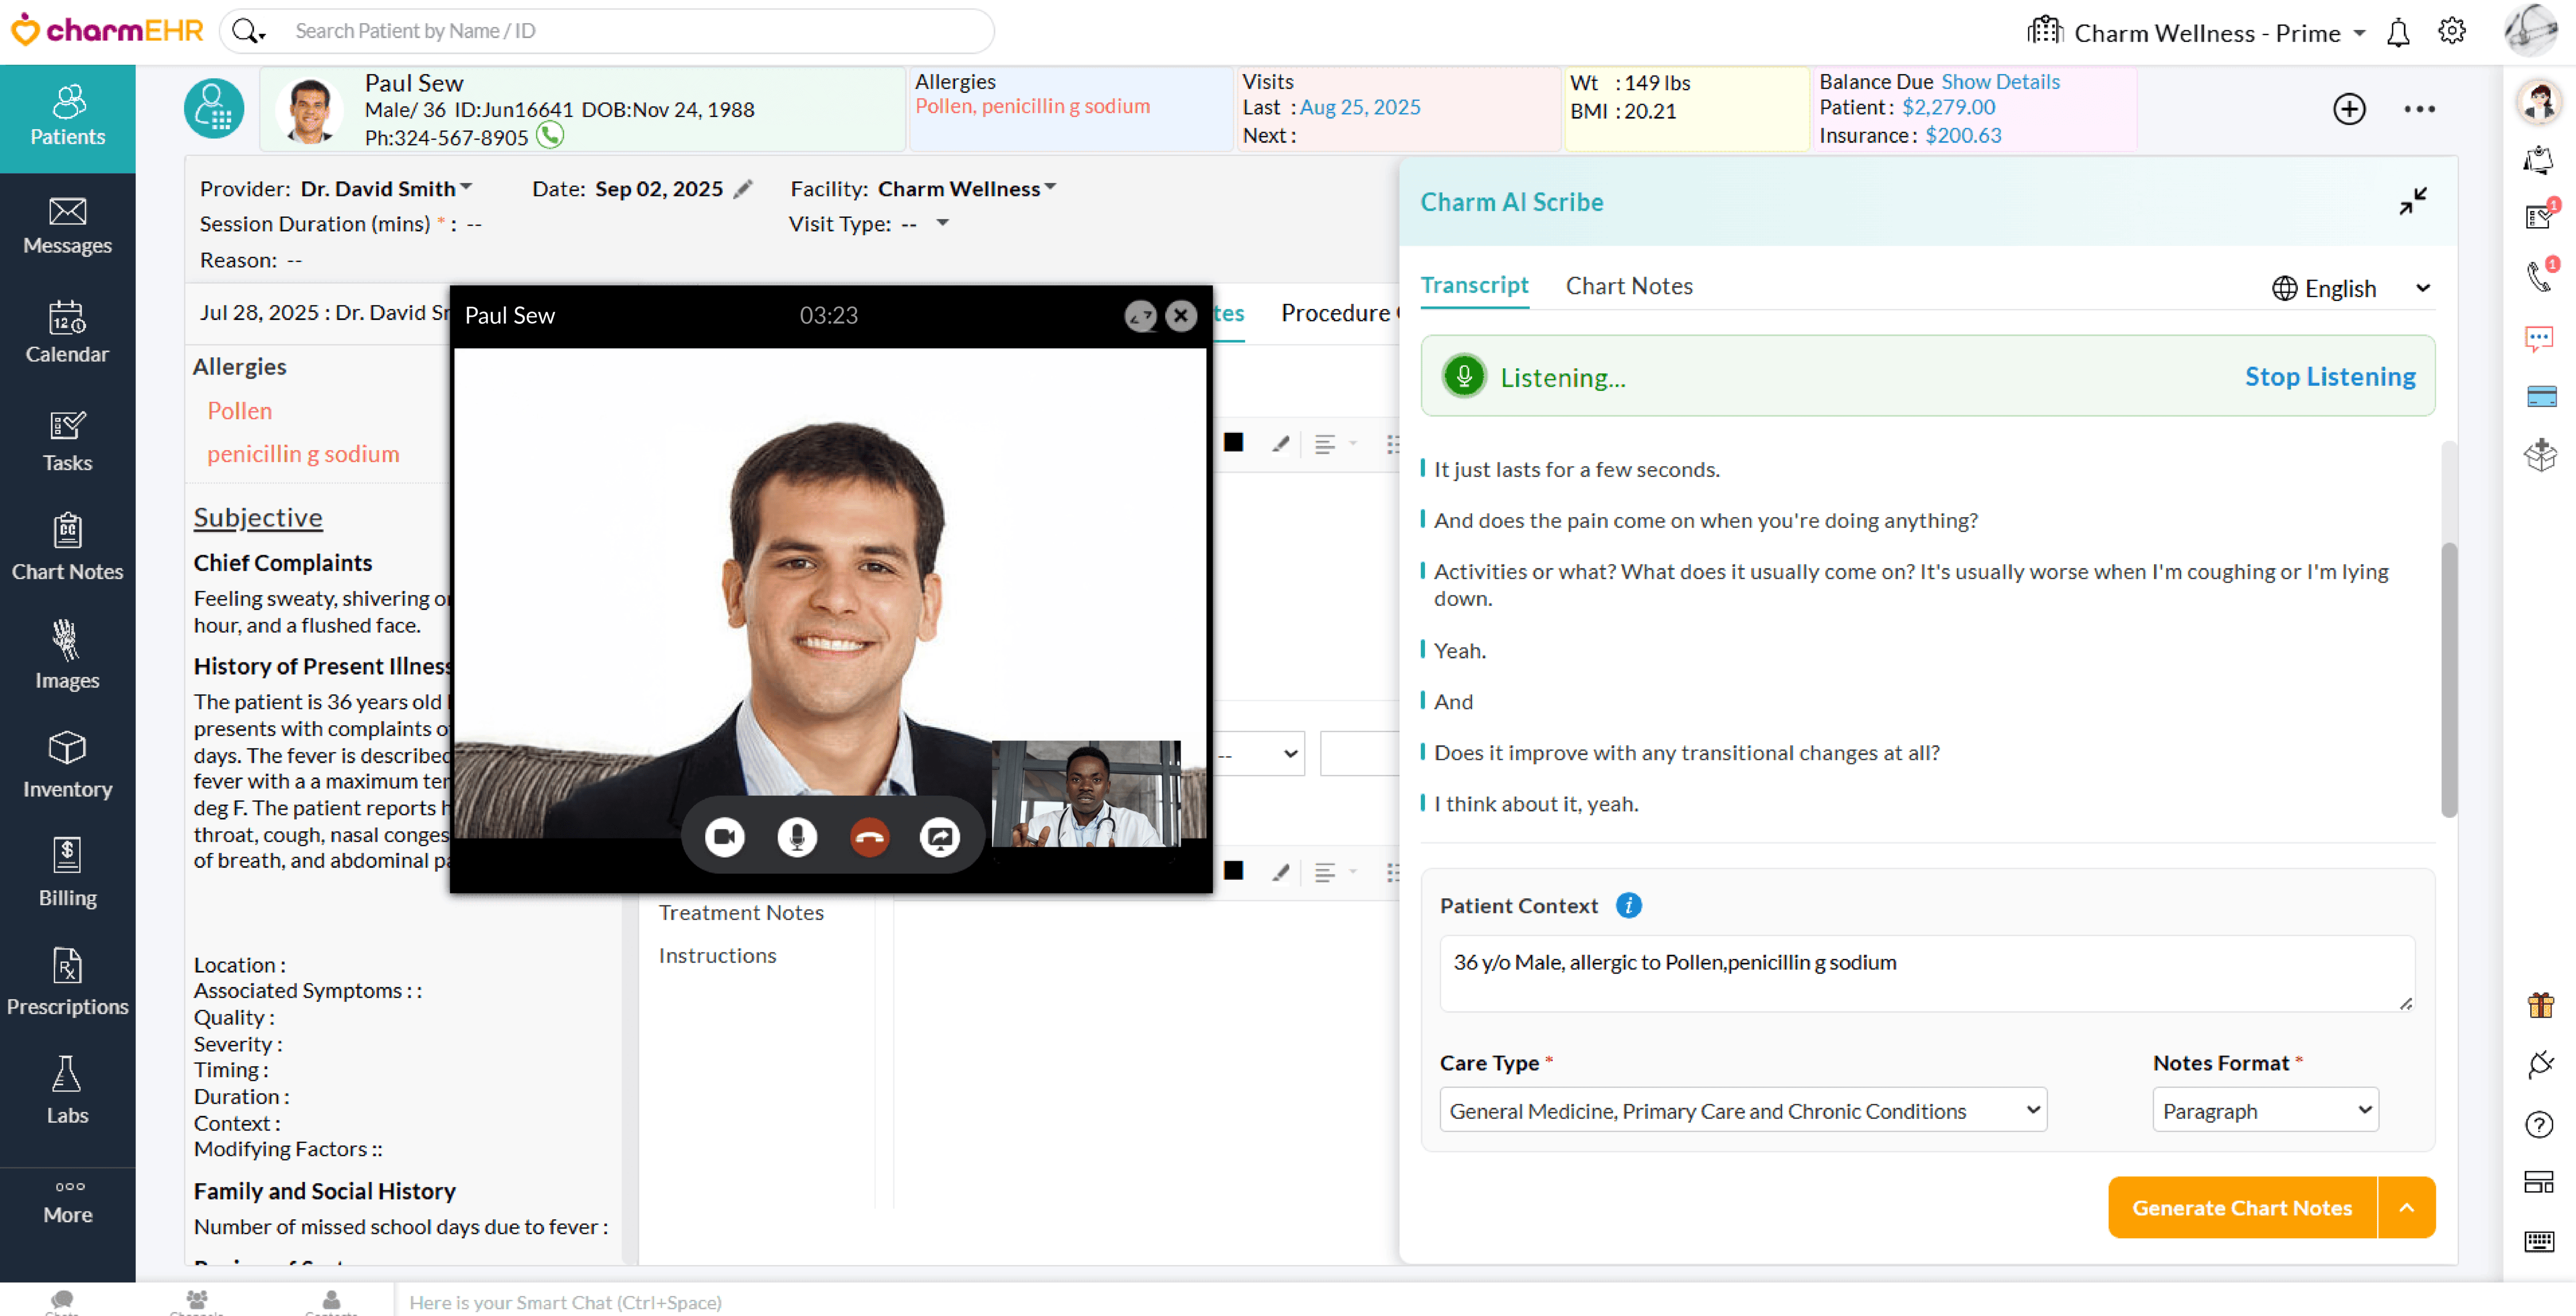Open the English language dropdown
This screenshot has height=1316, width=2576.
pos(2344,288)
